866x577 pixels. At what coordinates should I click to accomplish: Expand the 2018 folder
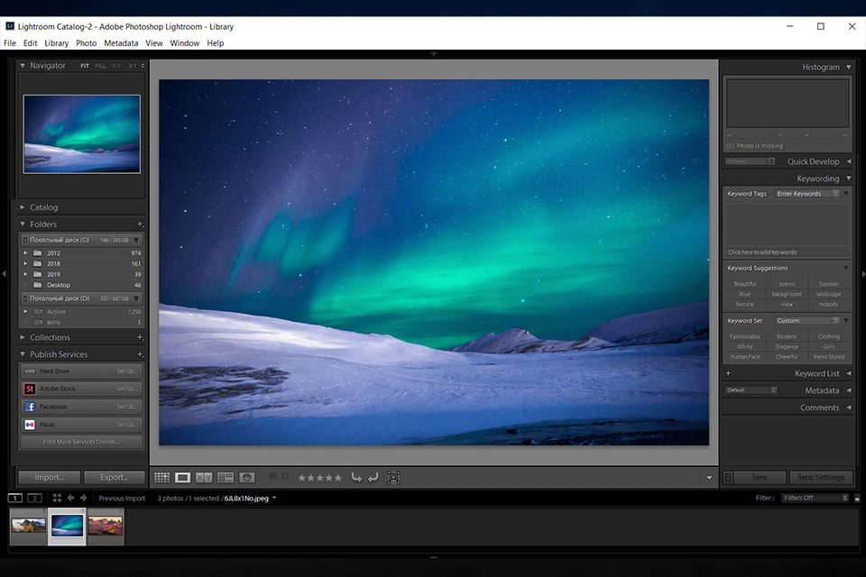click(x=26, y=263)
